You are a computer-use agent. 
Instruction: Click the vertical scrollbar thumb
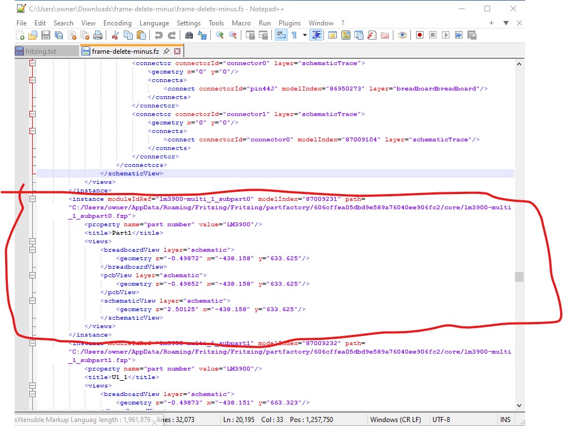coord(518,277)
